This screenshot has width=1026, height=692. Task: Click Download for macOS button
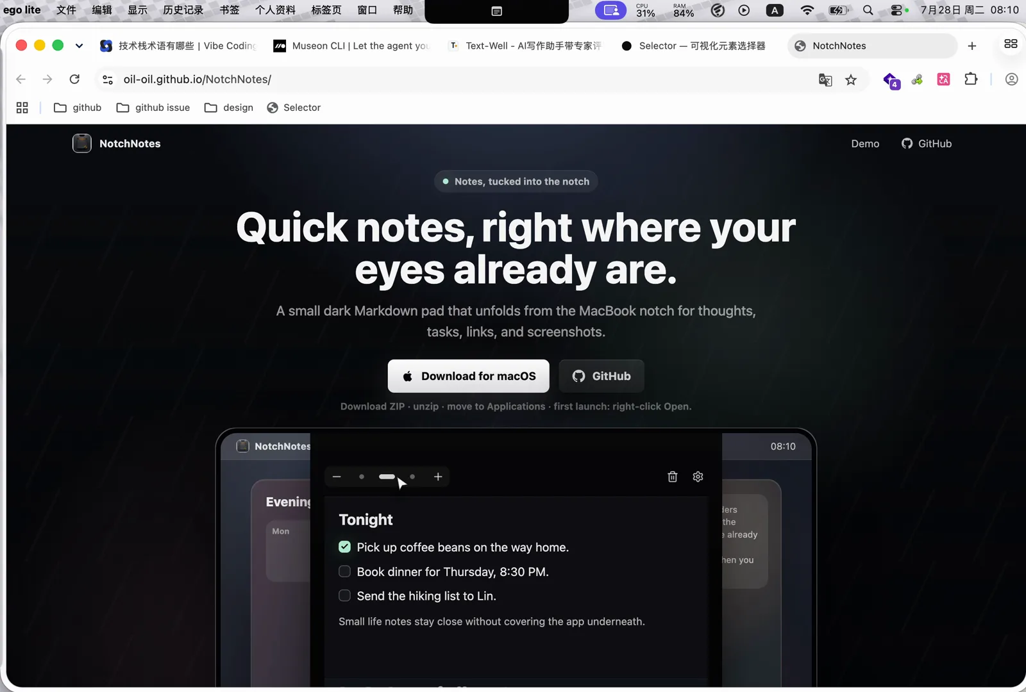coord(469,376)
